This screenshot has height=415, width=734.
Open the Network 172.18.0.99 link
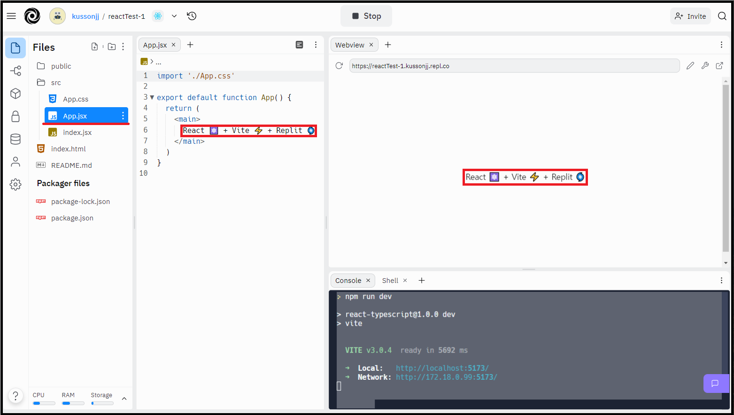point(446,377)
